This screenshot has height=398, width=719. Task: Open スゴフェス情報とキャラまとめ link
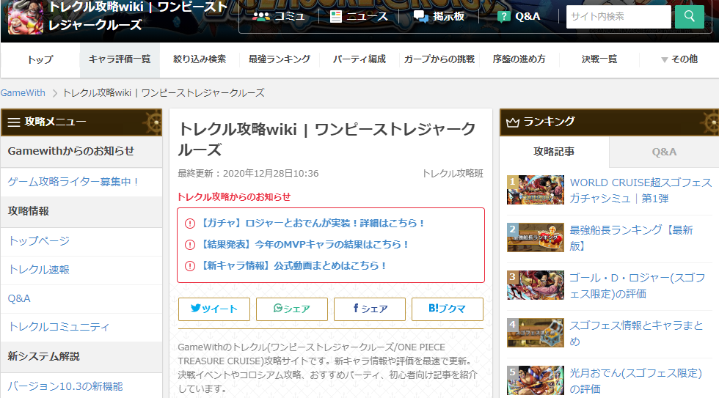[x=637, y=333]
